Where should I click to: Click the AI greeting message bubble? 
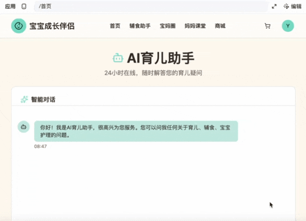tap(136, 131)
